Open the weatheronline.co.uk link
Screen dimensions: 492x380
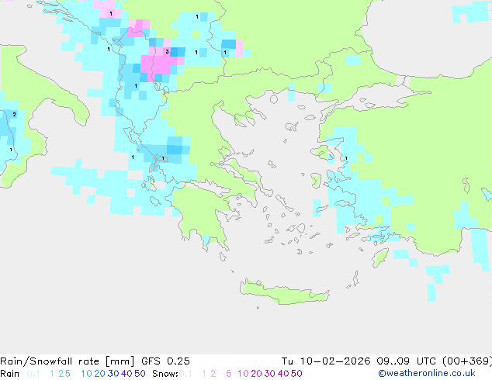click(x=427, y=374)
